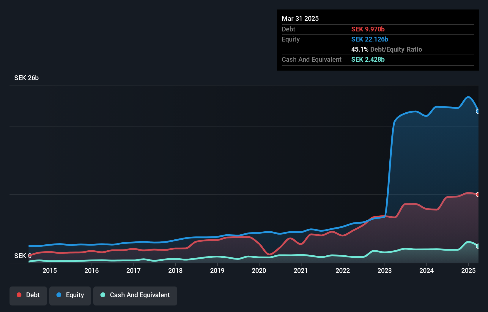Click the Cash And Equivalent tooltip row label

point(311,59)
